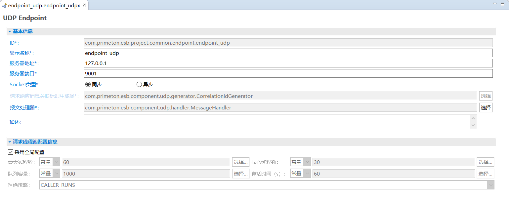Collapse the 请求线程池配置信息 section
This screenshot has height=202, width=509.
pos(10,142)
